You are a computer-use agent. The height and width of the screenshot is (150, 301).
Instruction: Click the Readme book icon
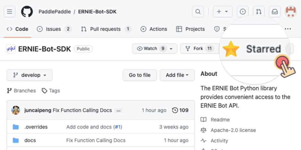(x=203, y=120)
